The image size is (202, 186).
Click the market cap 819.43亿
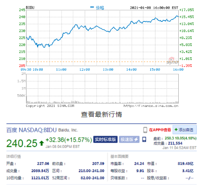pyautogui.click(x=186, y=164)
